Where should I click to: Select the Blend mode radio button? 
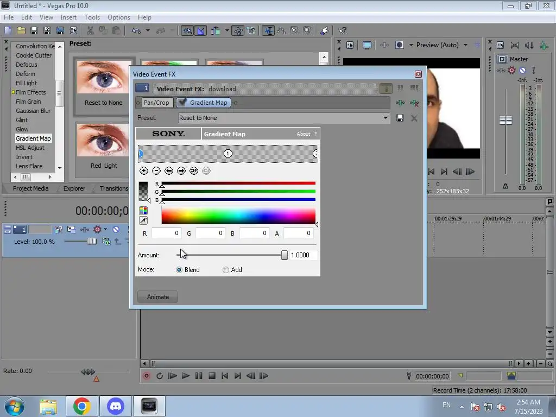tap(179, 270)
